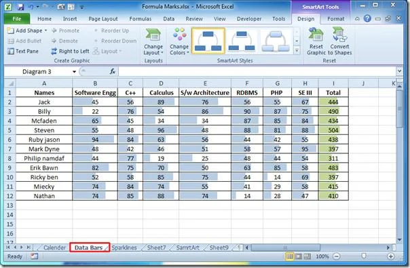Click the Add Bullet command

point(24,41)
